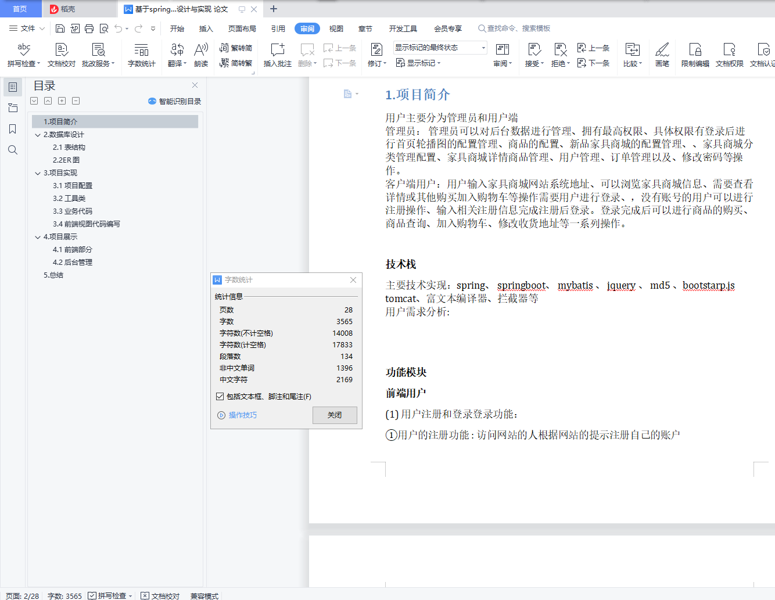Switch to the 页面布局 ribbon tab
Image resolution: width=775 pixels, height=600 pixels.
[x=242, y=28]
